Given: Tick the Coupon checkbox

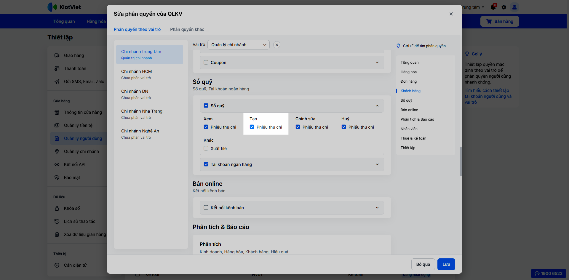Looking at the screenshot, I should [206, 62].
